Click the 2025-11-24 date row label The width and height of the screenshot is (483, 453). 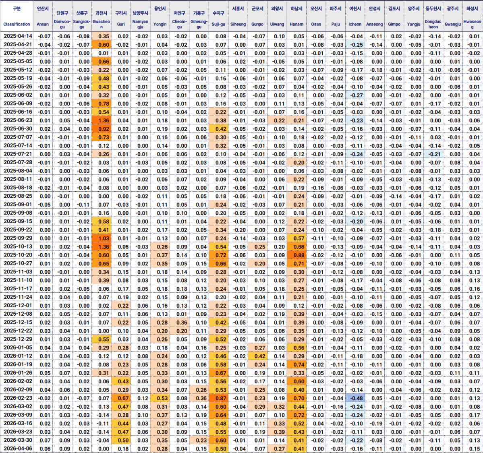(x=18, y=297)
